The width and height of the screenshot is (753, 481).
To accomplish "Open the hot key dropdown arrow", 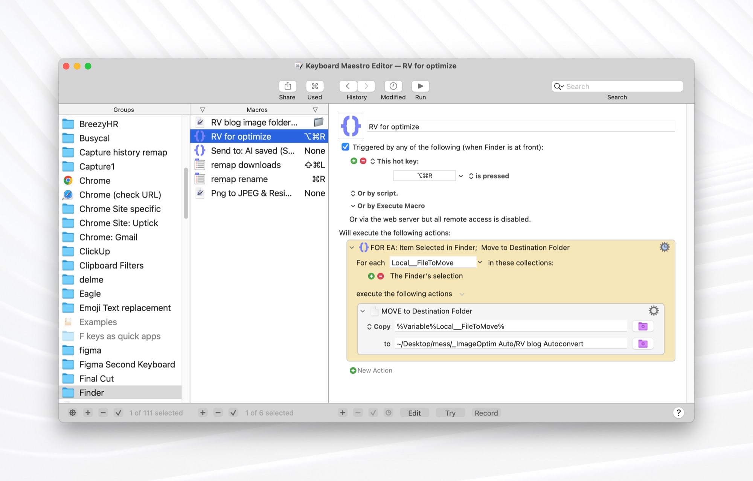I will pos(461,176).
